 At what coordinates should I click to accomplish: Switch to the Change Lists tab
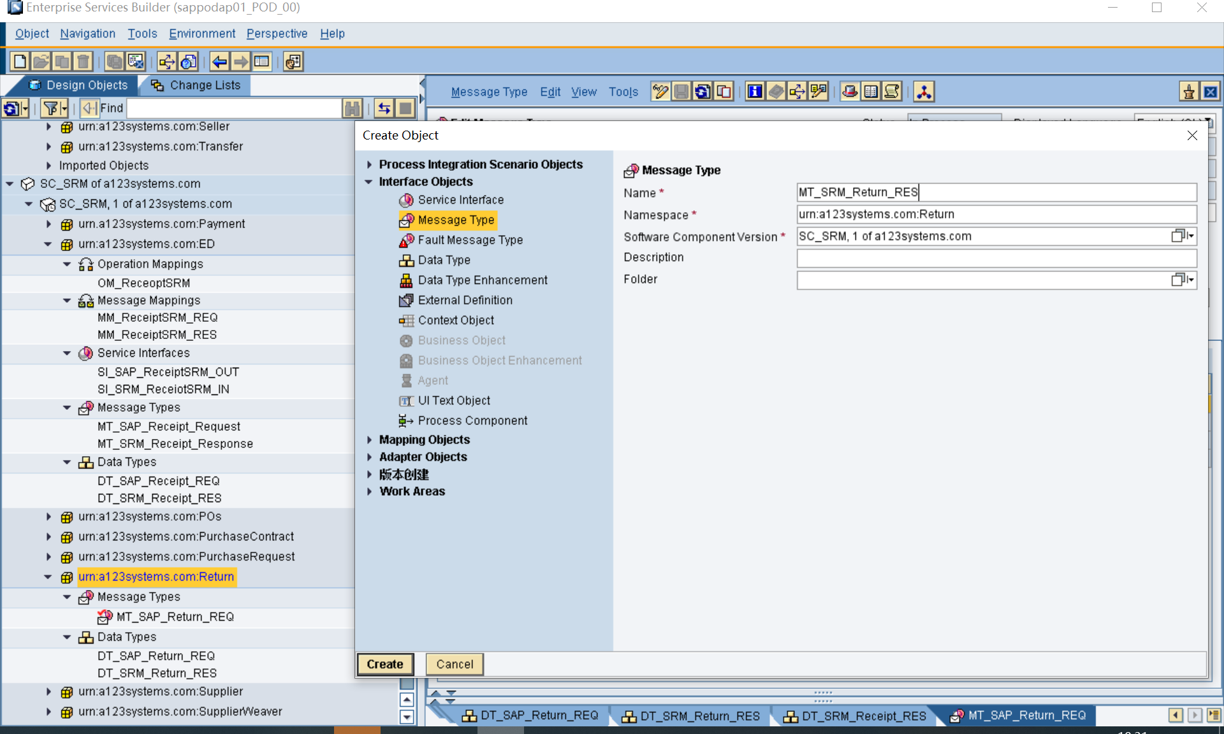click(196, 85)
